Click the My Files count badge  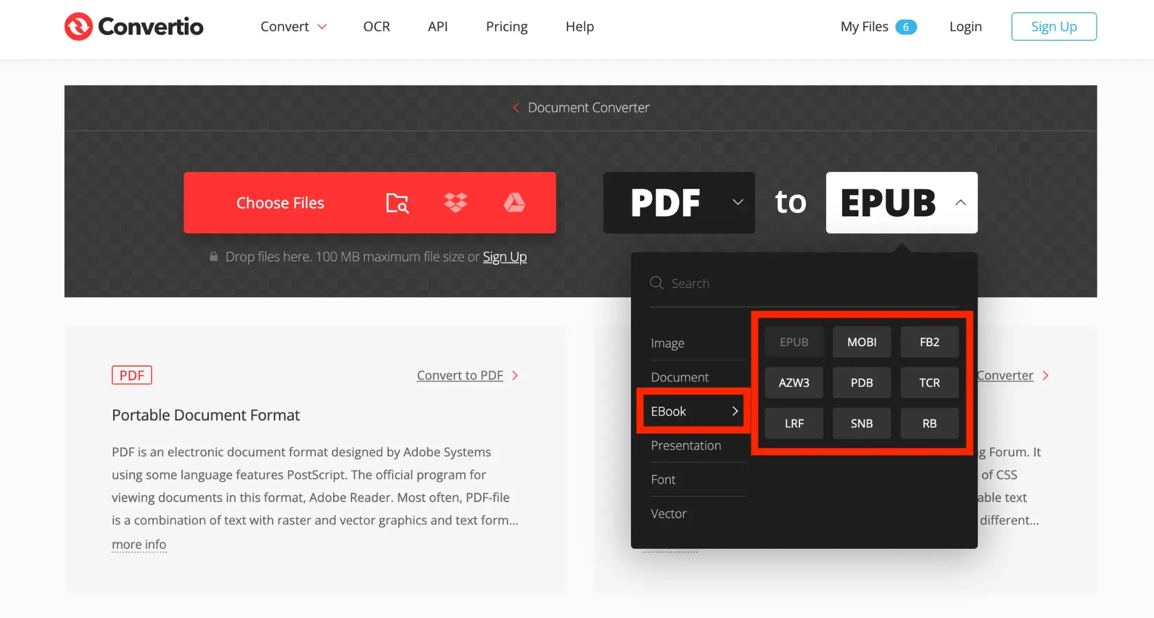pos(906,27)
